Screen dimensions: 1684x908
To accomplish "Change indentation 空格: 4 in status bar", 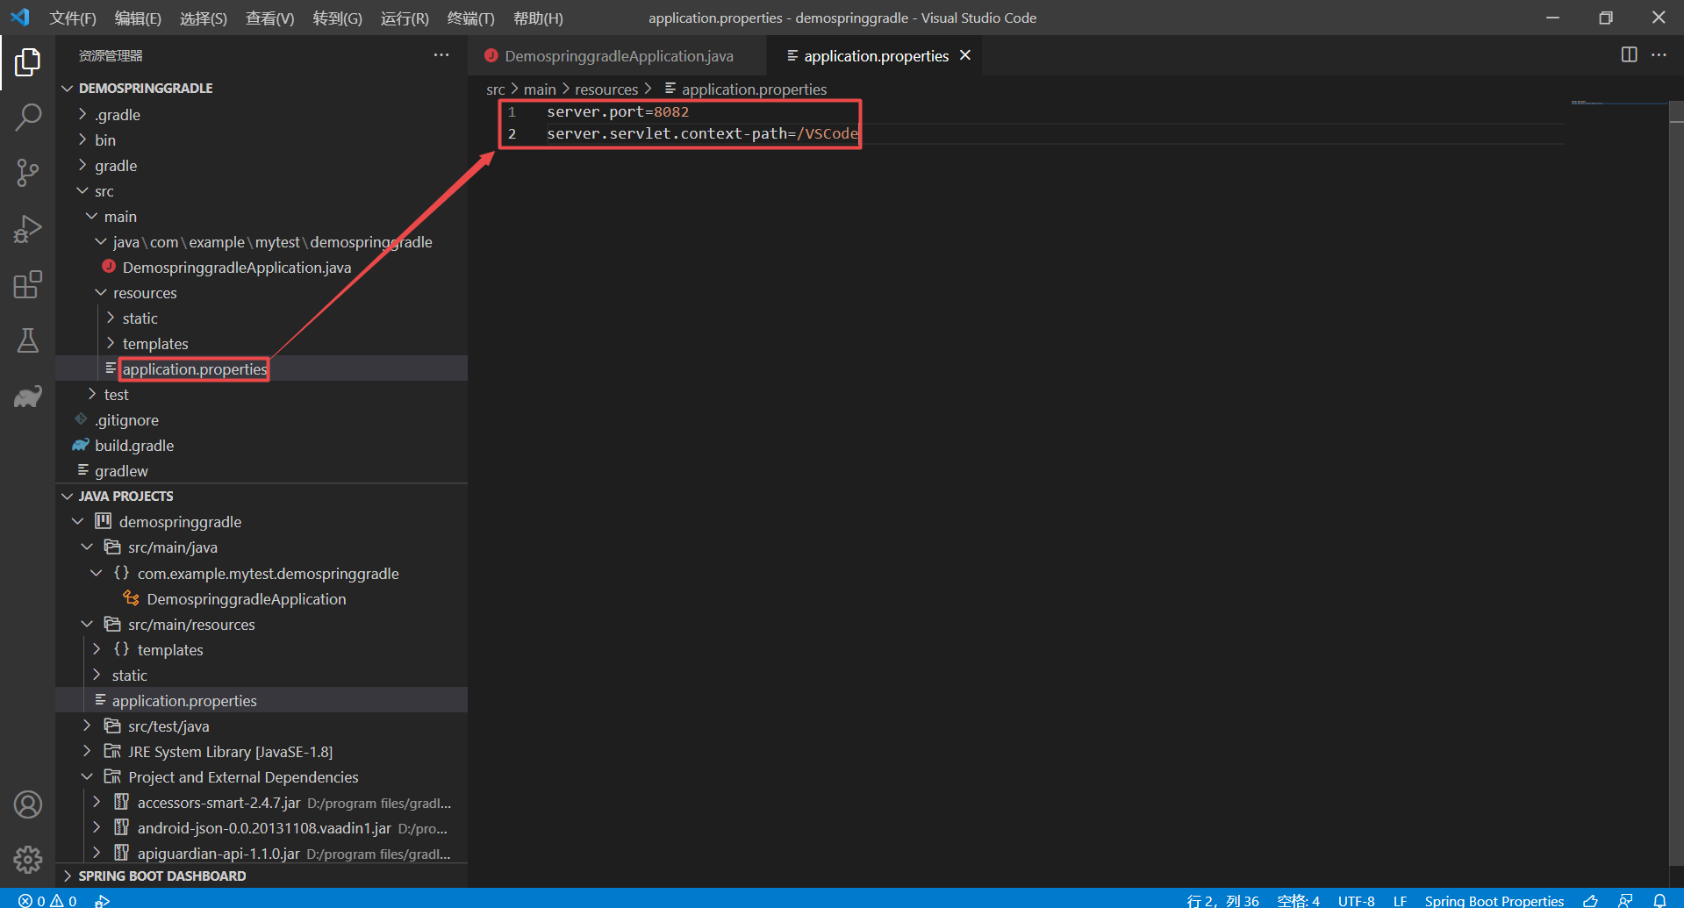I will 1298,900.
